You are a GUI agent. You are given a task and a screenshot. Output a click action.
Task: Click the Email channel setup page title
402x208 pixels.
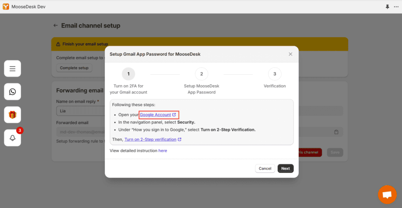tap(91, 26)
